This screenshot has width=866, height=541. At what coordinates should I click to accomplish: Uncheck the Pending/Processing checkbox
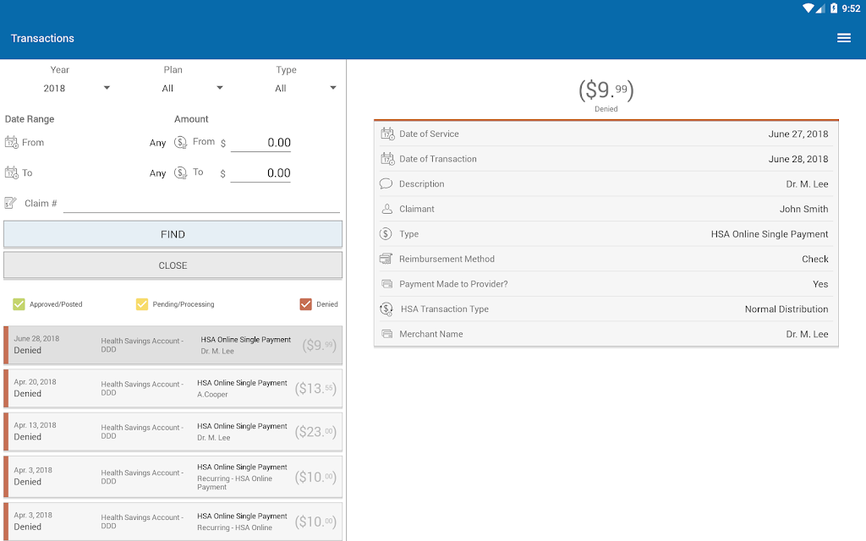pos(142,304)
